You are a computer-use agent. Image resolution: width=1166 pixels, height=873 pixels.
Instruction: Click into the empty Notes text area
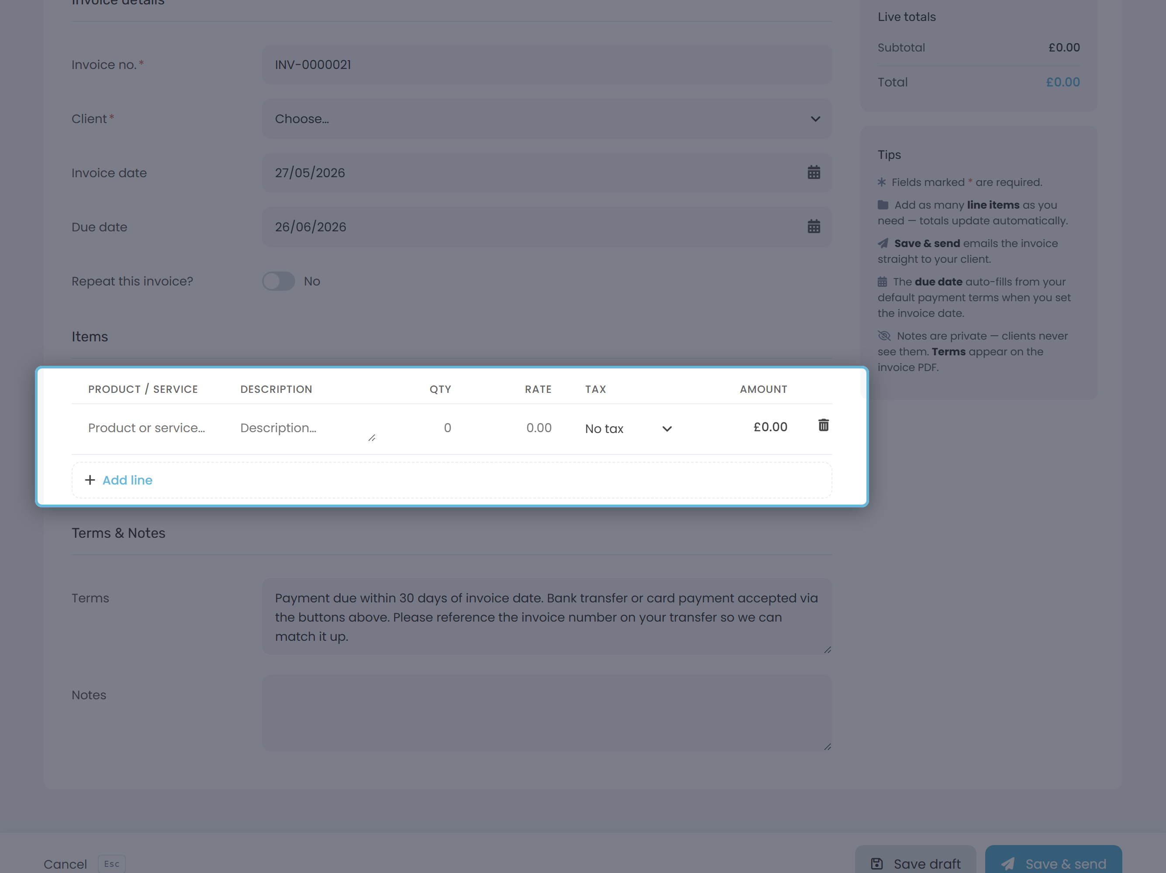547,713
